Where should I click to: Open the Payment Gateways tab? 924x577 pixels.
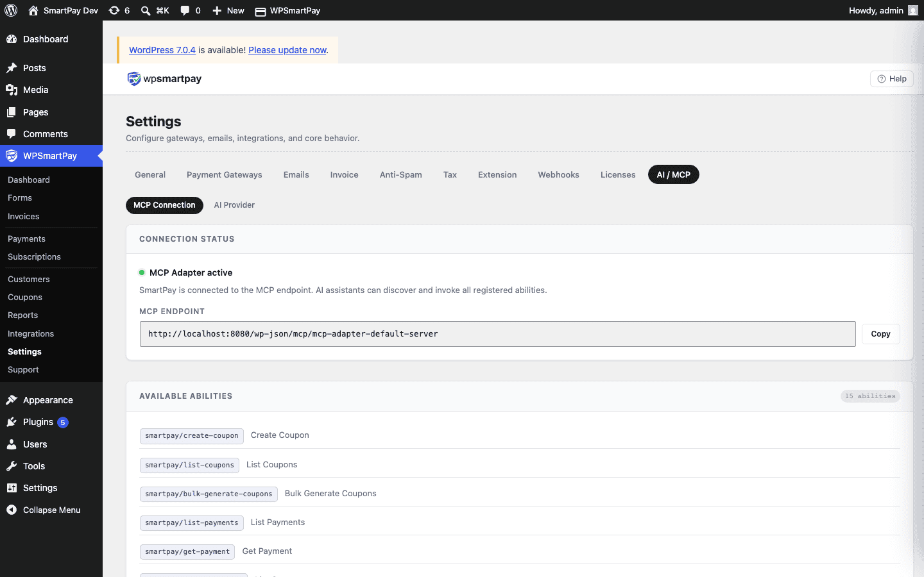coord(225,174)
